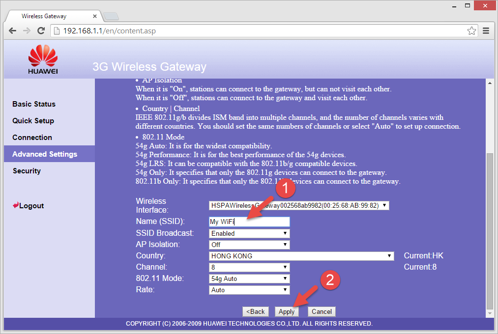Click the scrollbar down arrow

coord(490,313)
